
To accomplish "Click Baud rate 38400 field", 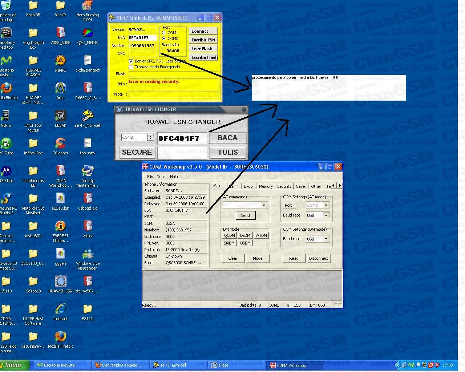I will point(173,51).
